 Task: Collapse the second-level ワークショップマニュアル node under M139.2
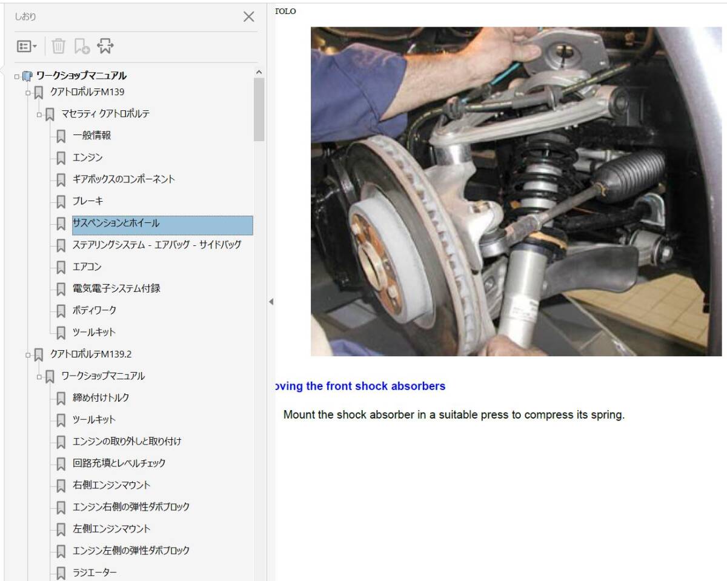click(39, 376)
